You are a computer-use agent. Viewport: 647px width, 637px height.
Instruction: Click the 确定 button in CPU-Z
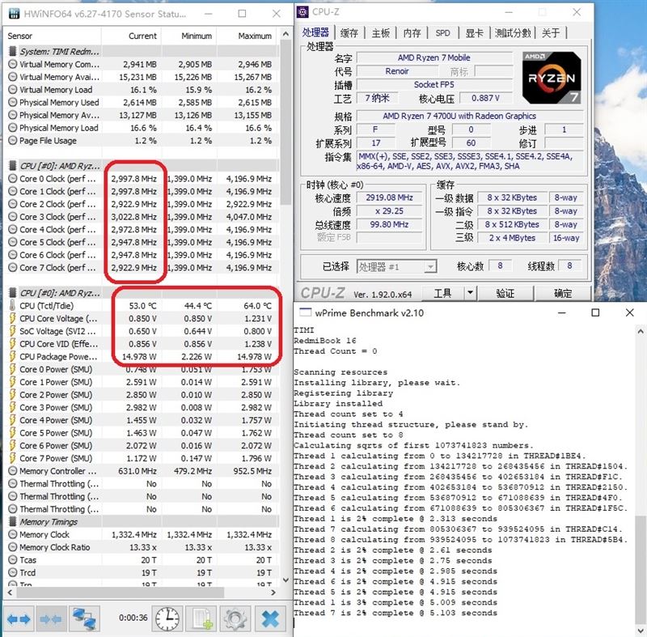(562, 293)
